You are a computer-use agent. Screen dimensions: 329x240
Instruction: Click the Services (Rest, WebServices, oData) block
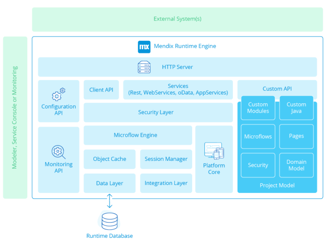click(178, 90)
